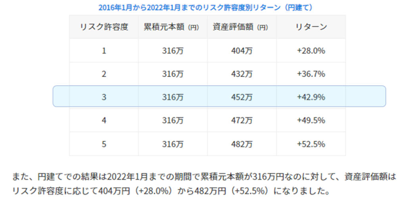This screenshot has height=200, width=406.
Task: Click the +36.7% return cell
Action: 311,73
